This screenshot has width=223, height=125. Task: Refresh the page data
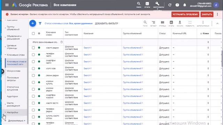pyautogui.click(x=170, y=5)
